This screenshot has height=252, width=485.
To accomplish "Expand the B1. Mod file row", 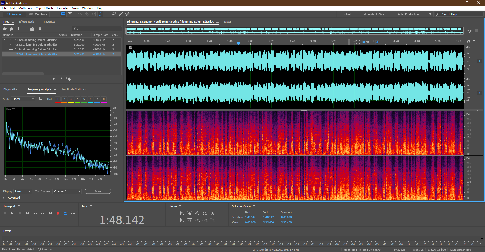I will [4, 49].
